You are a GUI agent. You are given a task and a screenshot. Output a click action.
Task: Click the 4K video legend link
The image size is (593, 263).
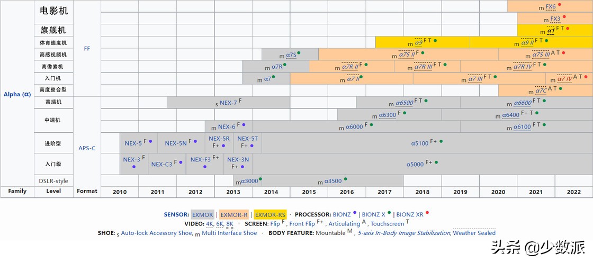[x=210, y=224]
